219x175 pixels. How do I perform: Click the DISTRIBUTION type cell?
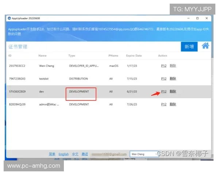(78, 79)
